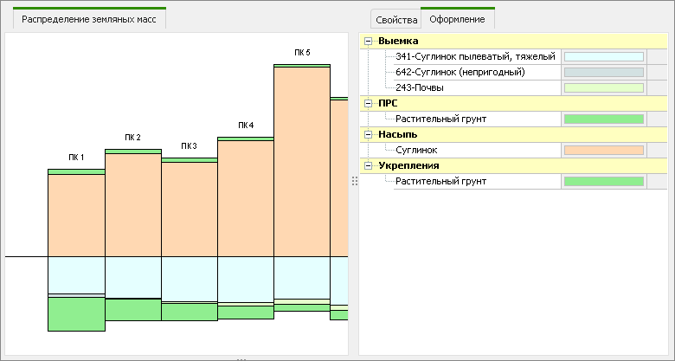The width and height of the screenshot is (675, 361).
Task: Click the vertical splitter grip between panels
Action: pos(353,180)
